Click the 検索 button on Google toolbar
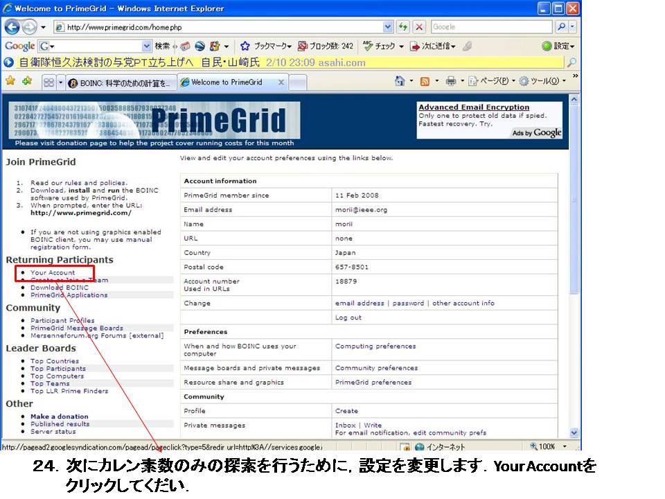 pos(162,46)
